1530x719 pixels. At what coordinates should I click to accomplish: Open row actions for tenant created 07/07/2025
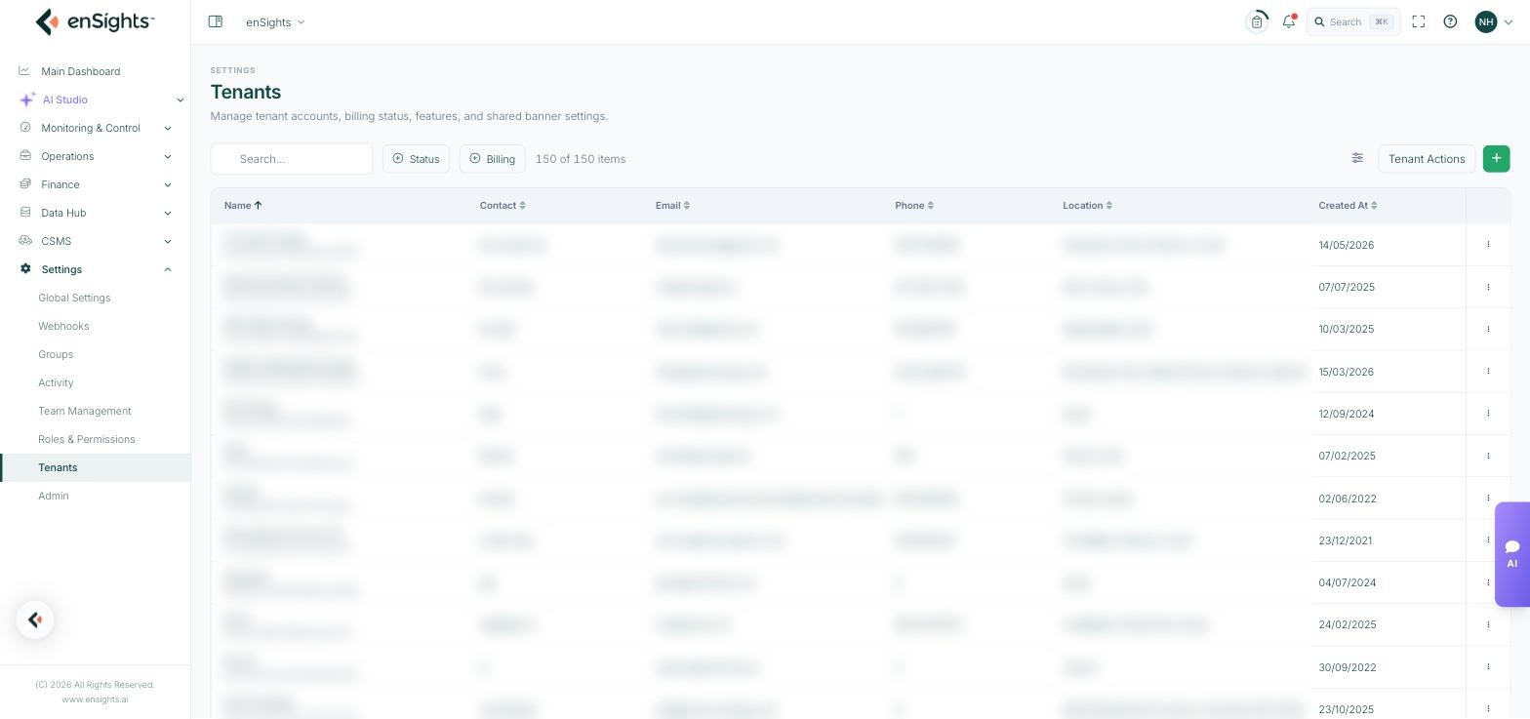(x=1488, y=287)
